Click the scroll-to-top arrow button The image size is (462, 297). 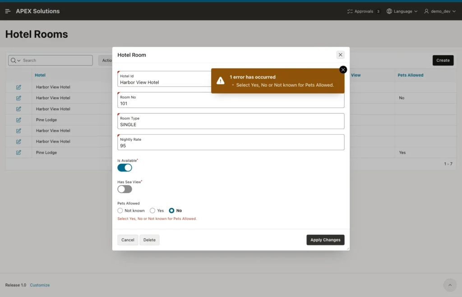click(450, 285)
